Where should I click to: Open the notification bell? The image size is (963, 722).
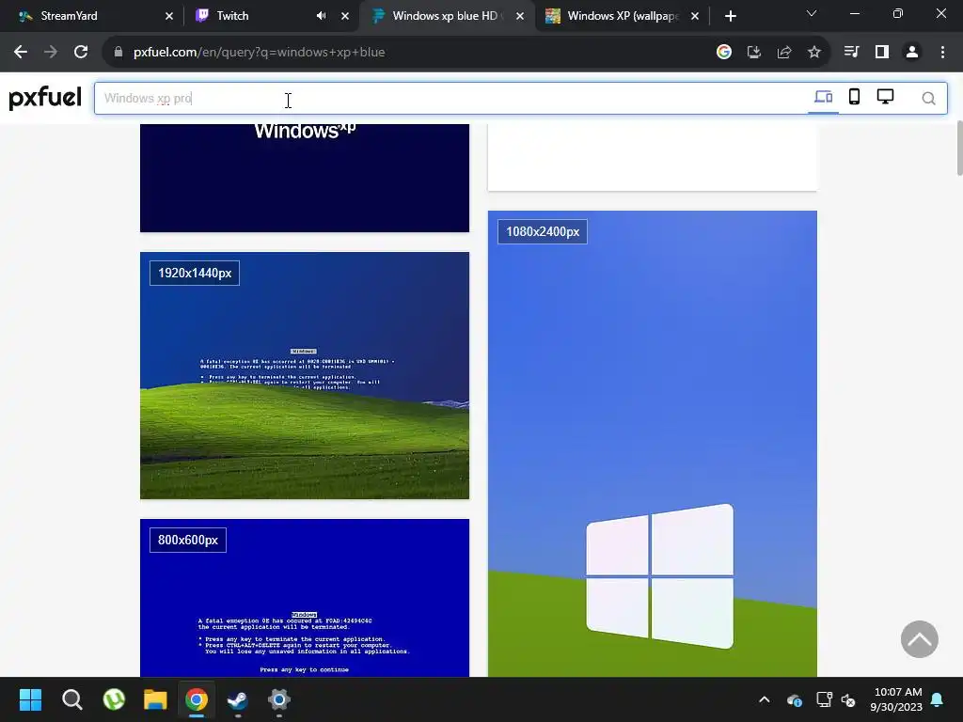point(938,699)
